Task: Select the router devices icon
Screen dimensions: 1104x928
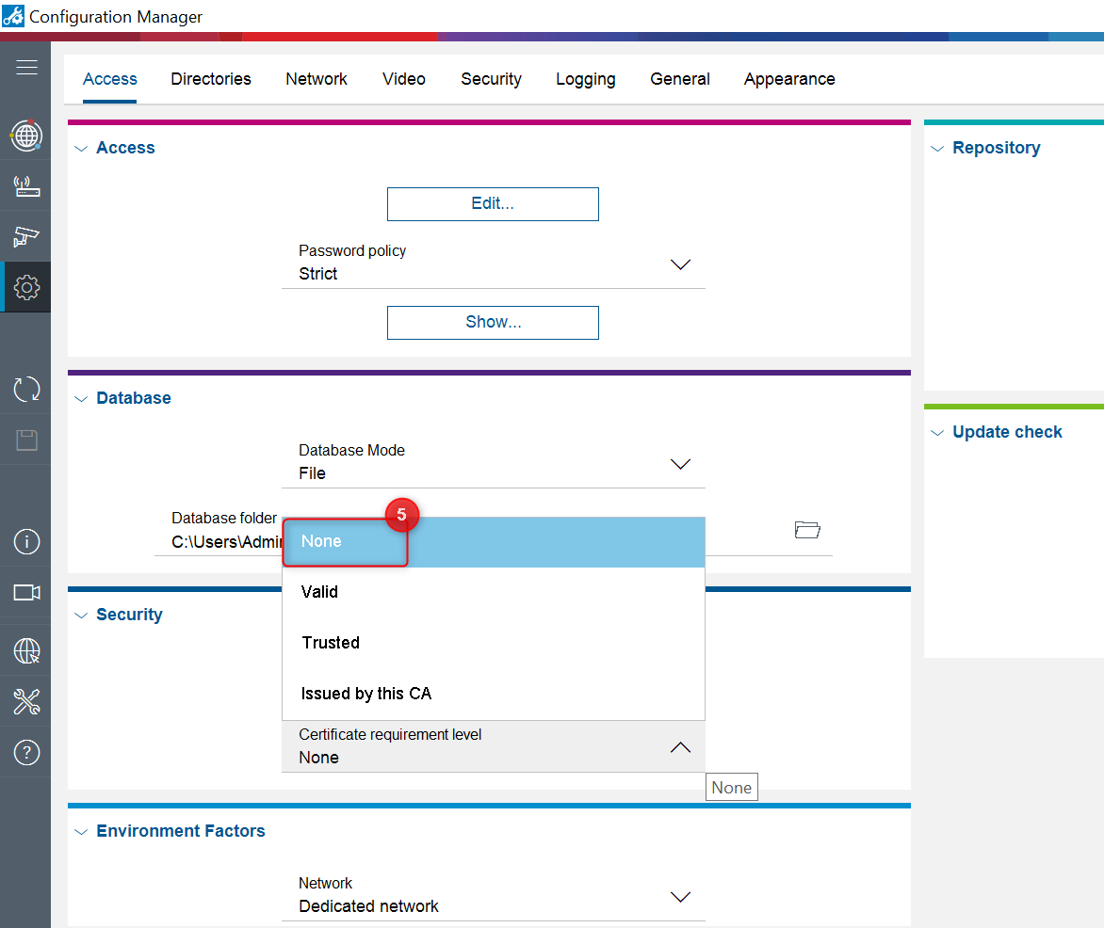Action: tap(25, 185)
